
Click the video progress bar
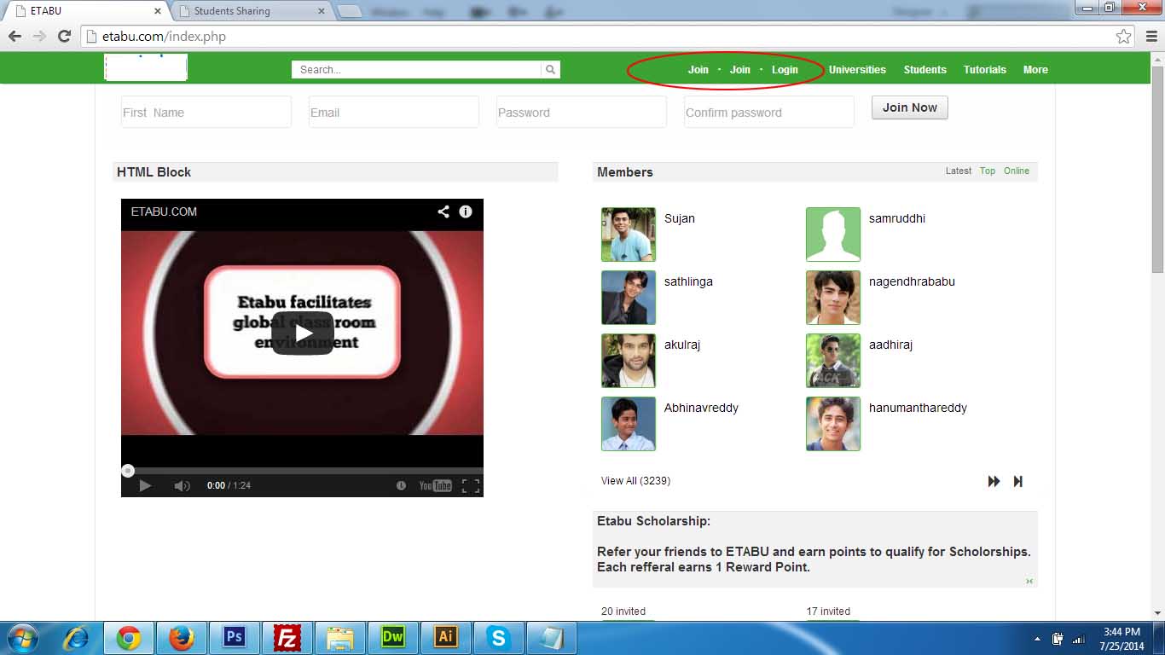[x=302, y=470]
